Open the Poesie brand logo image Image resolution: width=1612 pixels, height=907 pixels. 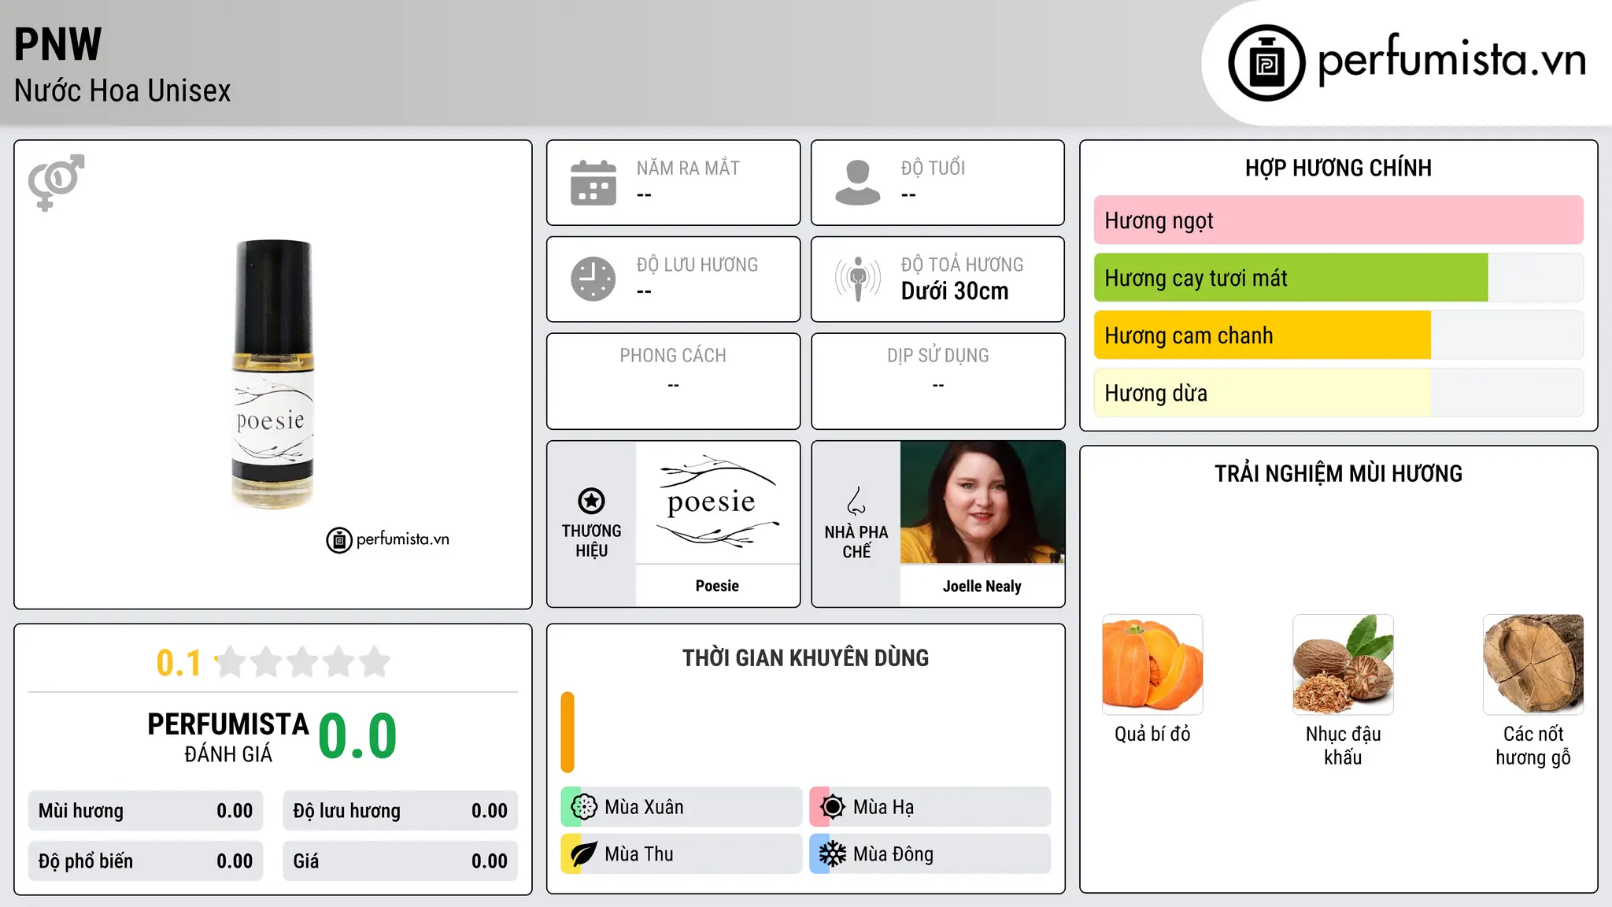coord(717,502)
